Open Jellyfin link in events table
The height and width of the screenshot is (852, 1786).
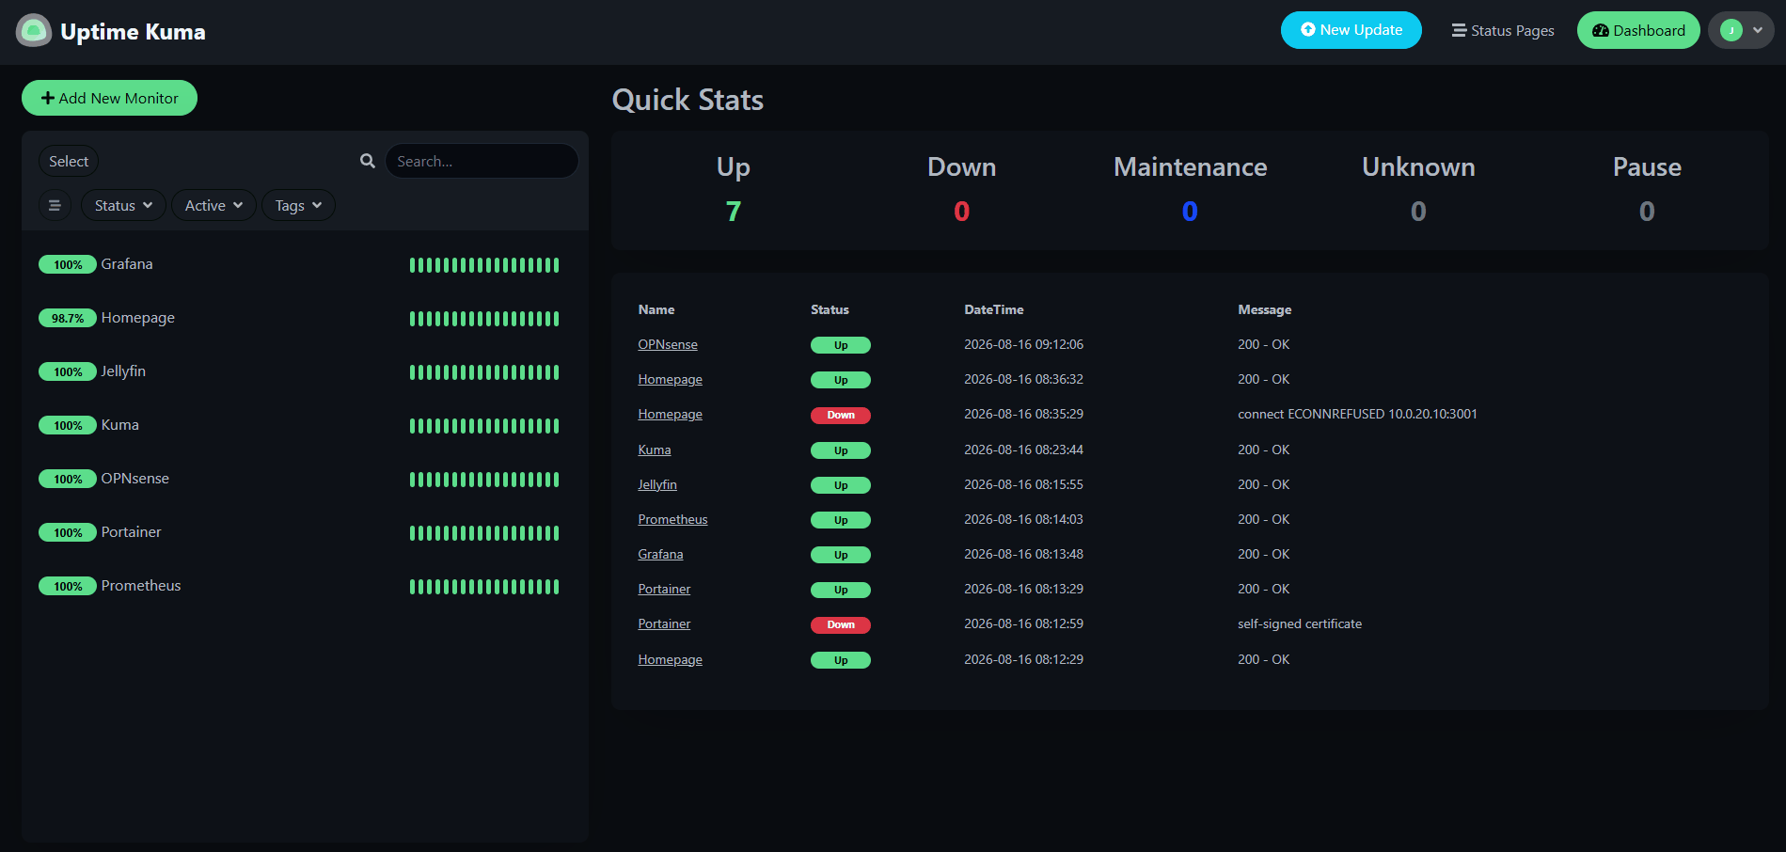(x=657, y=484)
